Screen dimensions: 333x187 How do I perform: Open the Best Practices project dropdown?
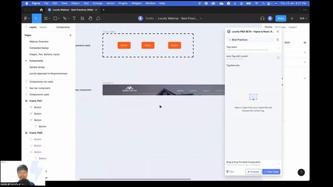(251, 39)
